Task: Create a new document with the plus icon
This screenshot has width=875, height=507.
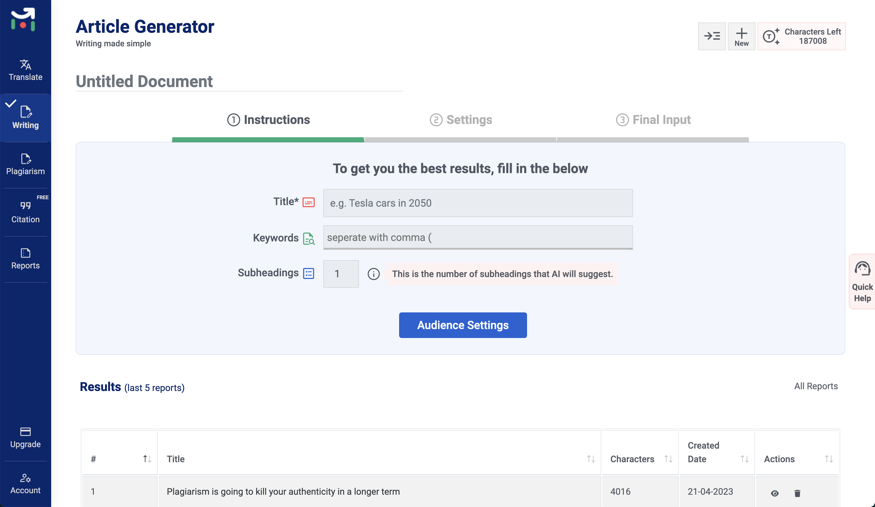Action: point(741,36)
